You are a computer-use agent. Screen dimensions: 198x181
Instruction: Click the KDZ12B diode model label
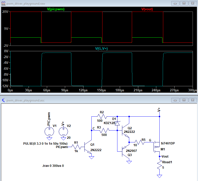[x=109, y=123]
